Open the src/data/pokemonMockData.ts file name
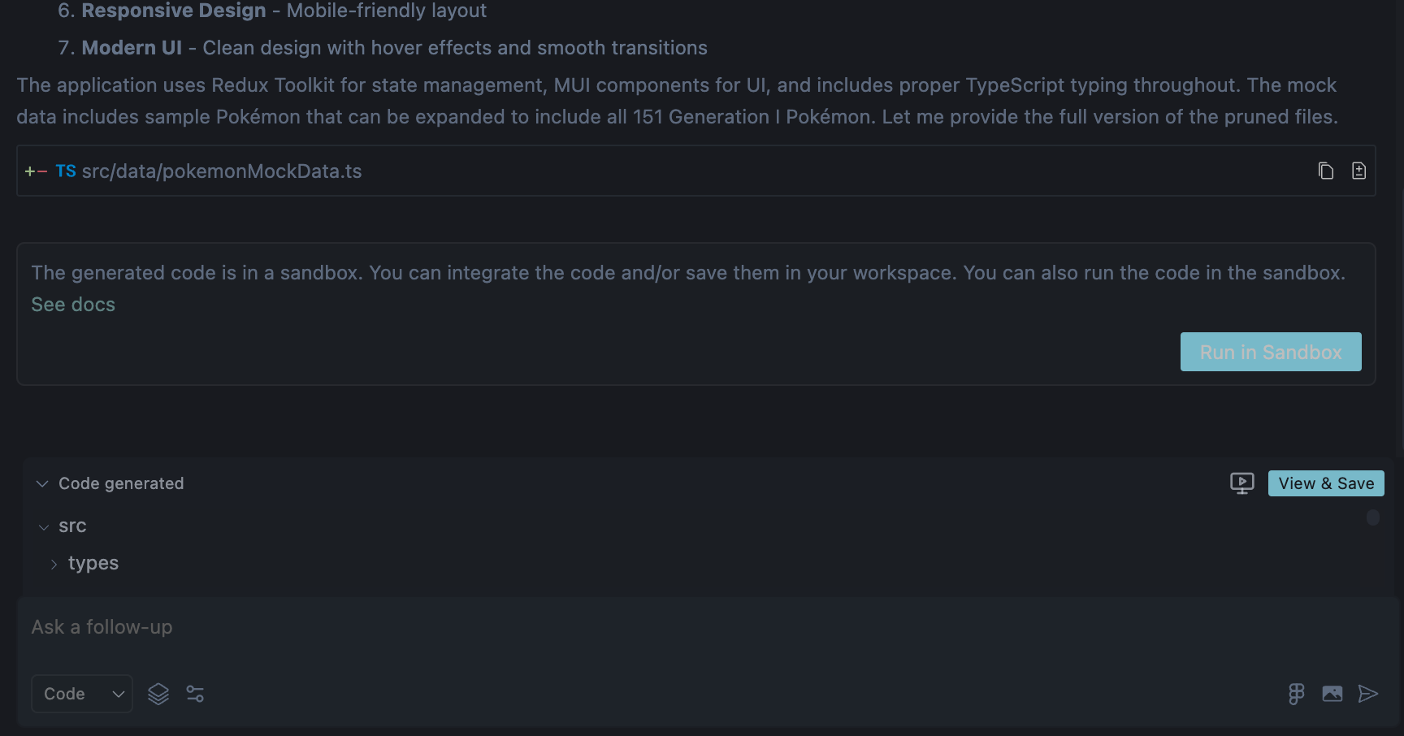This screenshot has width=1404, height=736. tap(222, 171)
